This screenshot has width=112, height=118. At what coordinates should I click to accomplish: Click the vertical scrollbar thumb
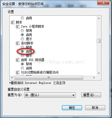[99, 41]
